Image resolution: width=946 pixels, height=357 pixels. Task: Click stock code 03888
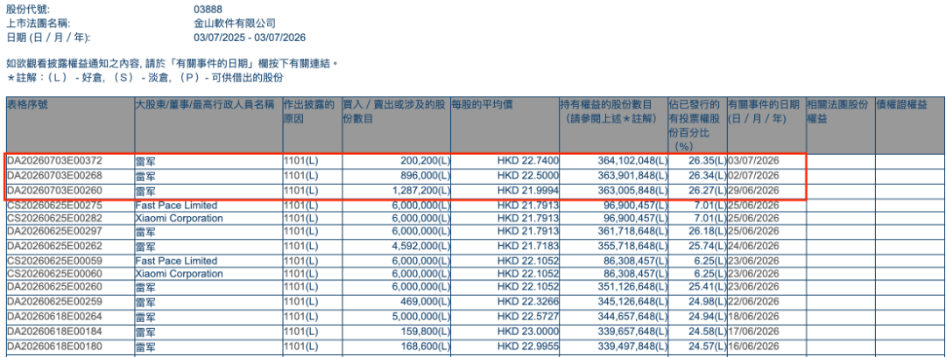click(207, 10)
